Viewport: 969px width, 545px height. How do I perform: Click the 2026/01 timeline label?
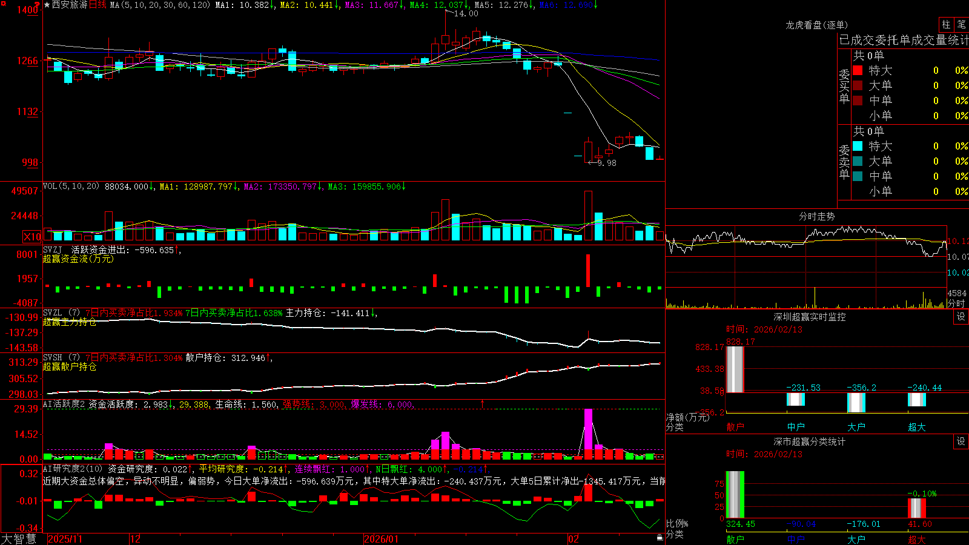(x=382, y=539)
